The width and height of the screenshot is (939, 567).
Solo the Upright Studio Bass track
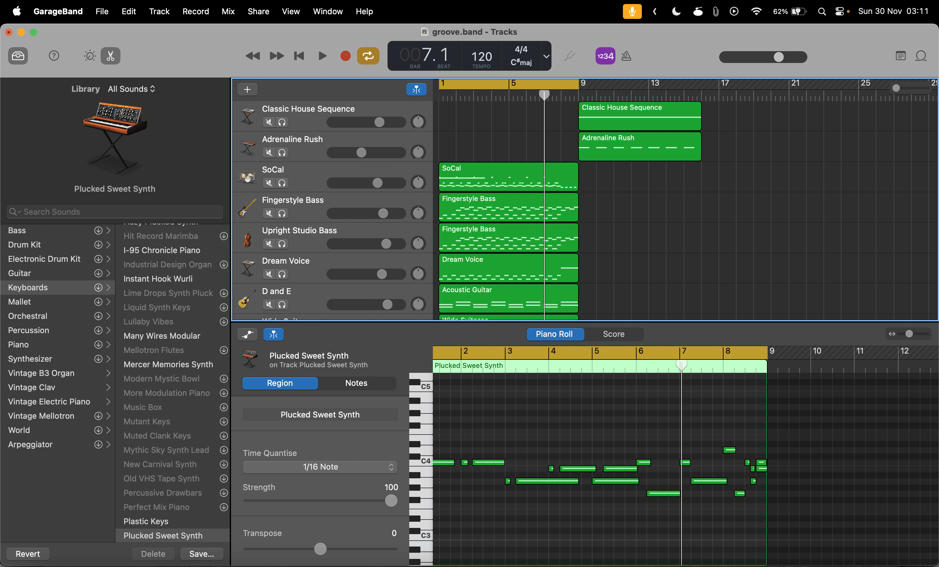point(282,244)
